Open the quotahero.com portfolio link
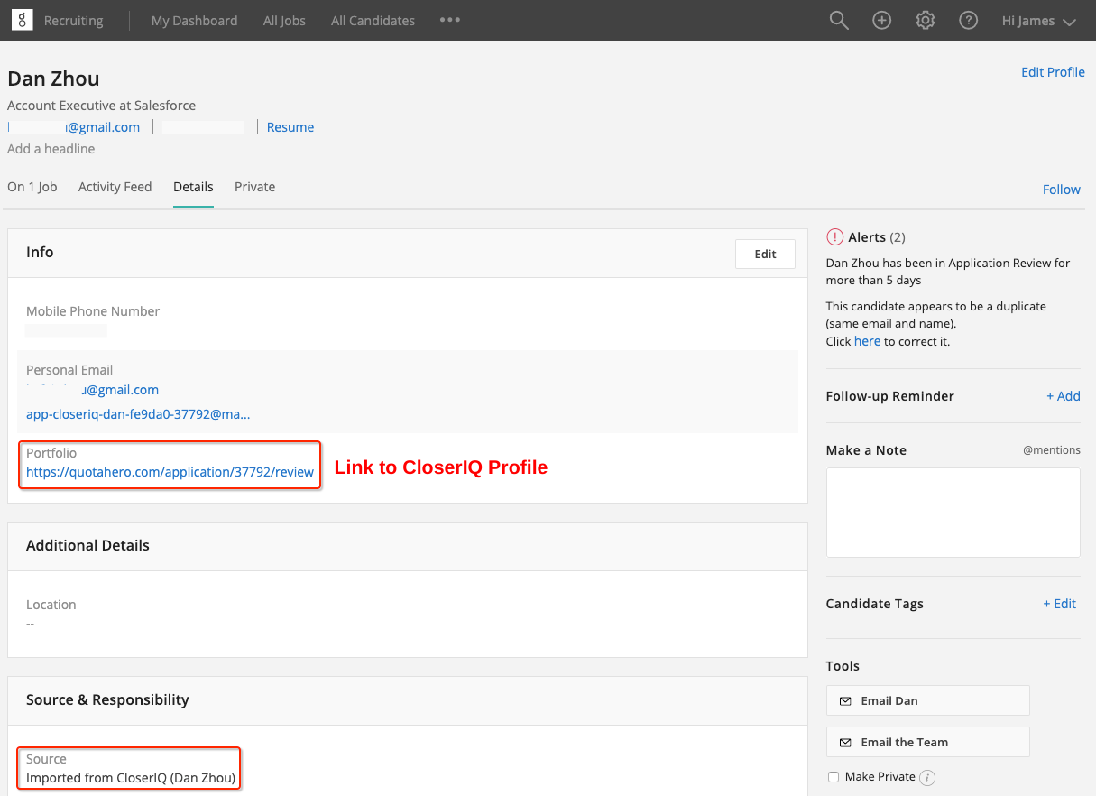The height and width of the screenshot is (796, 1096). [170, 472]
